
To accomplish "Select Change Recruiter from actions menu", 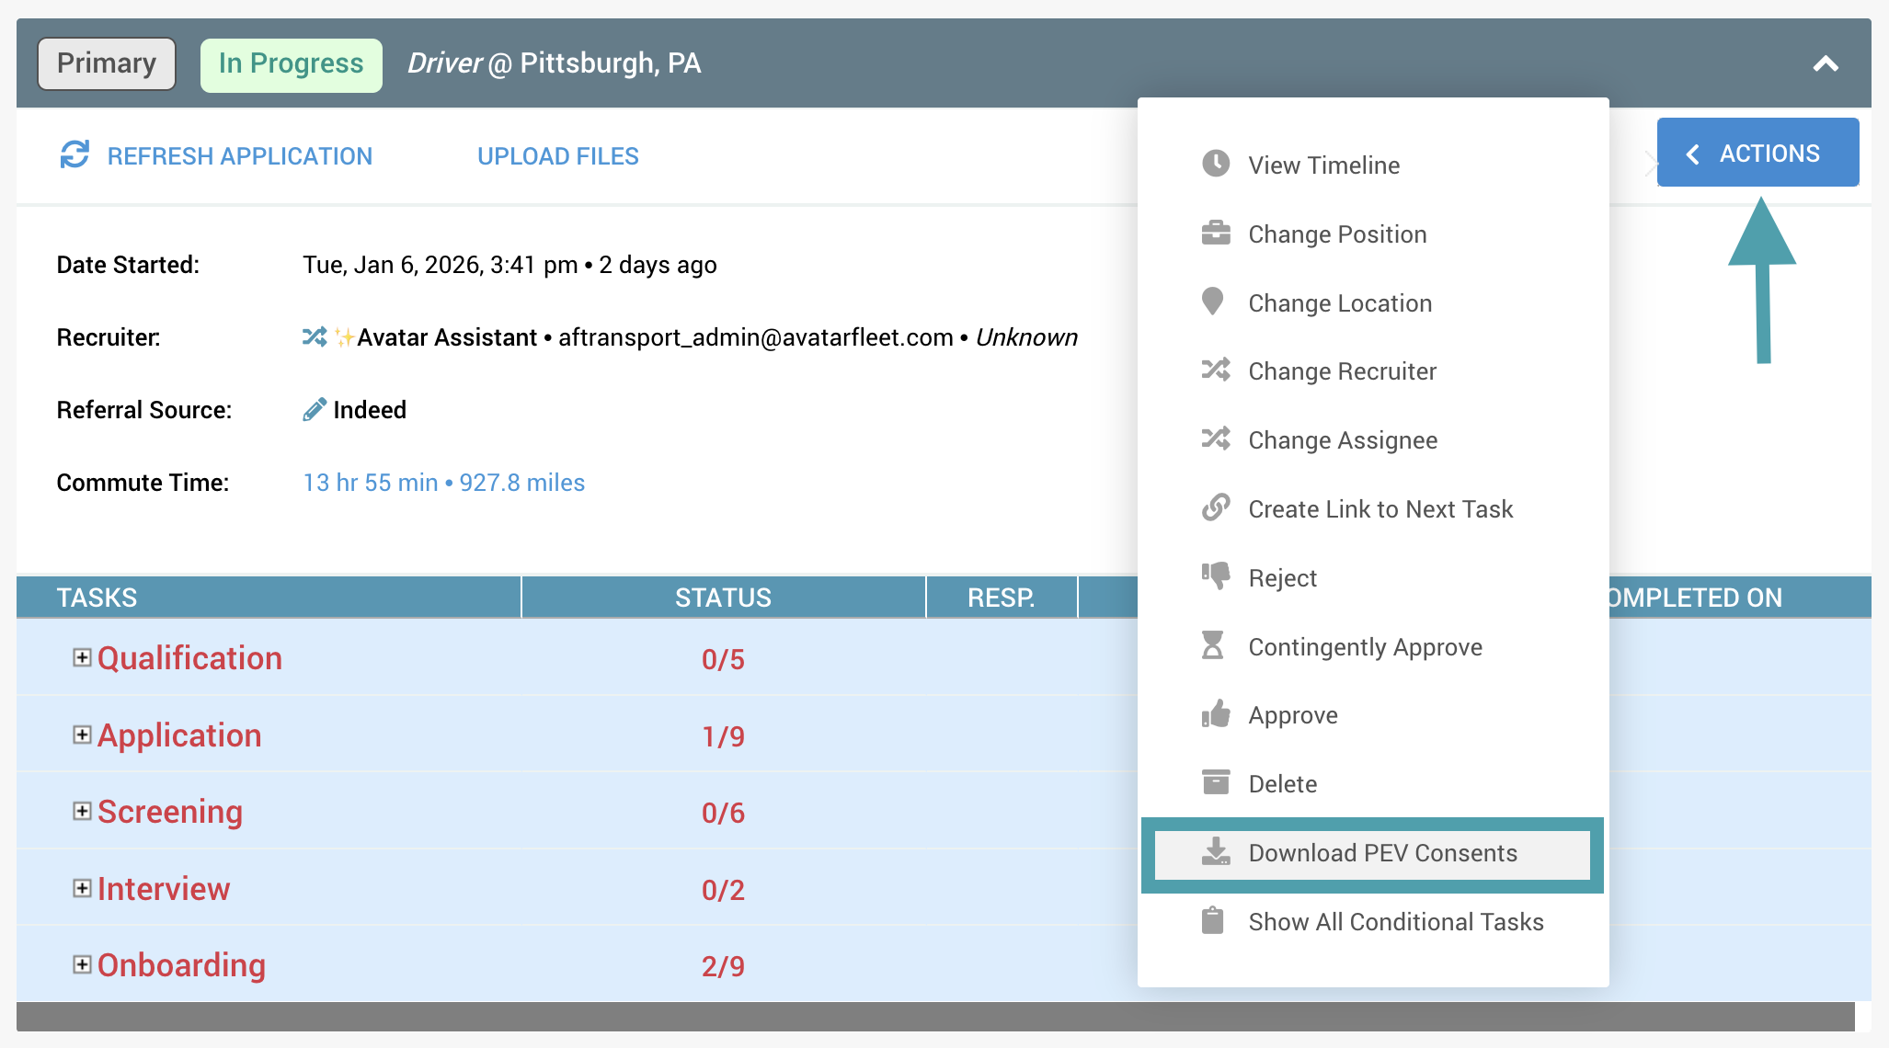I will 1342,371.
